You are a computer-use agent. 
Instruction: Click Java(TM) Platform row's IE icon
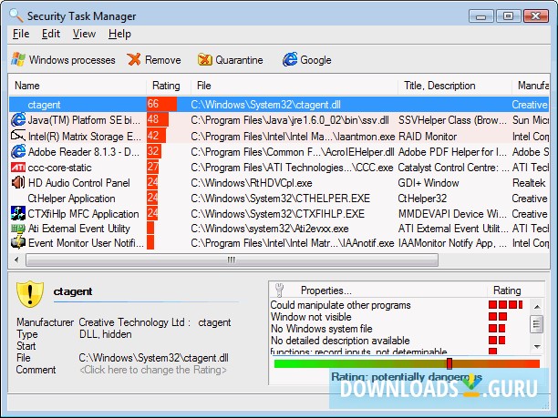click(18, 120)
